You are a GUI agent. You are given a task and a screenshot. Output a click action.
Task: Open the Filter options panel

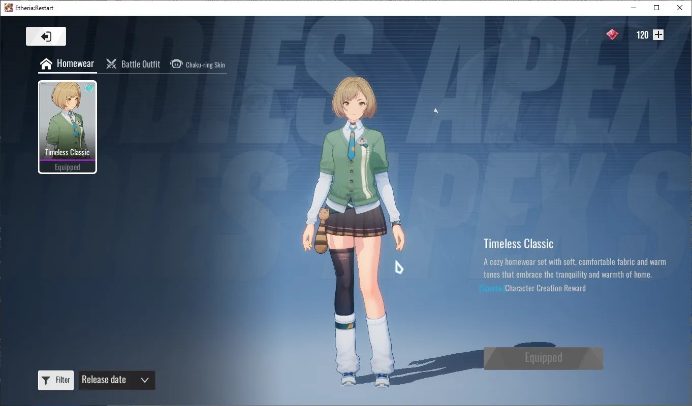(56, 380)
